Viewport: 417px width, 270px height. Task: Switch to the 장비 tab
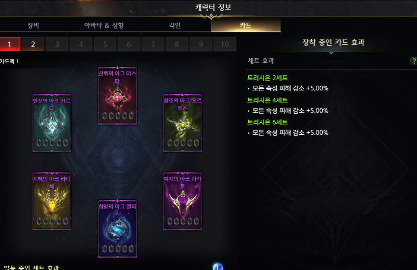coord(33,25)
